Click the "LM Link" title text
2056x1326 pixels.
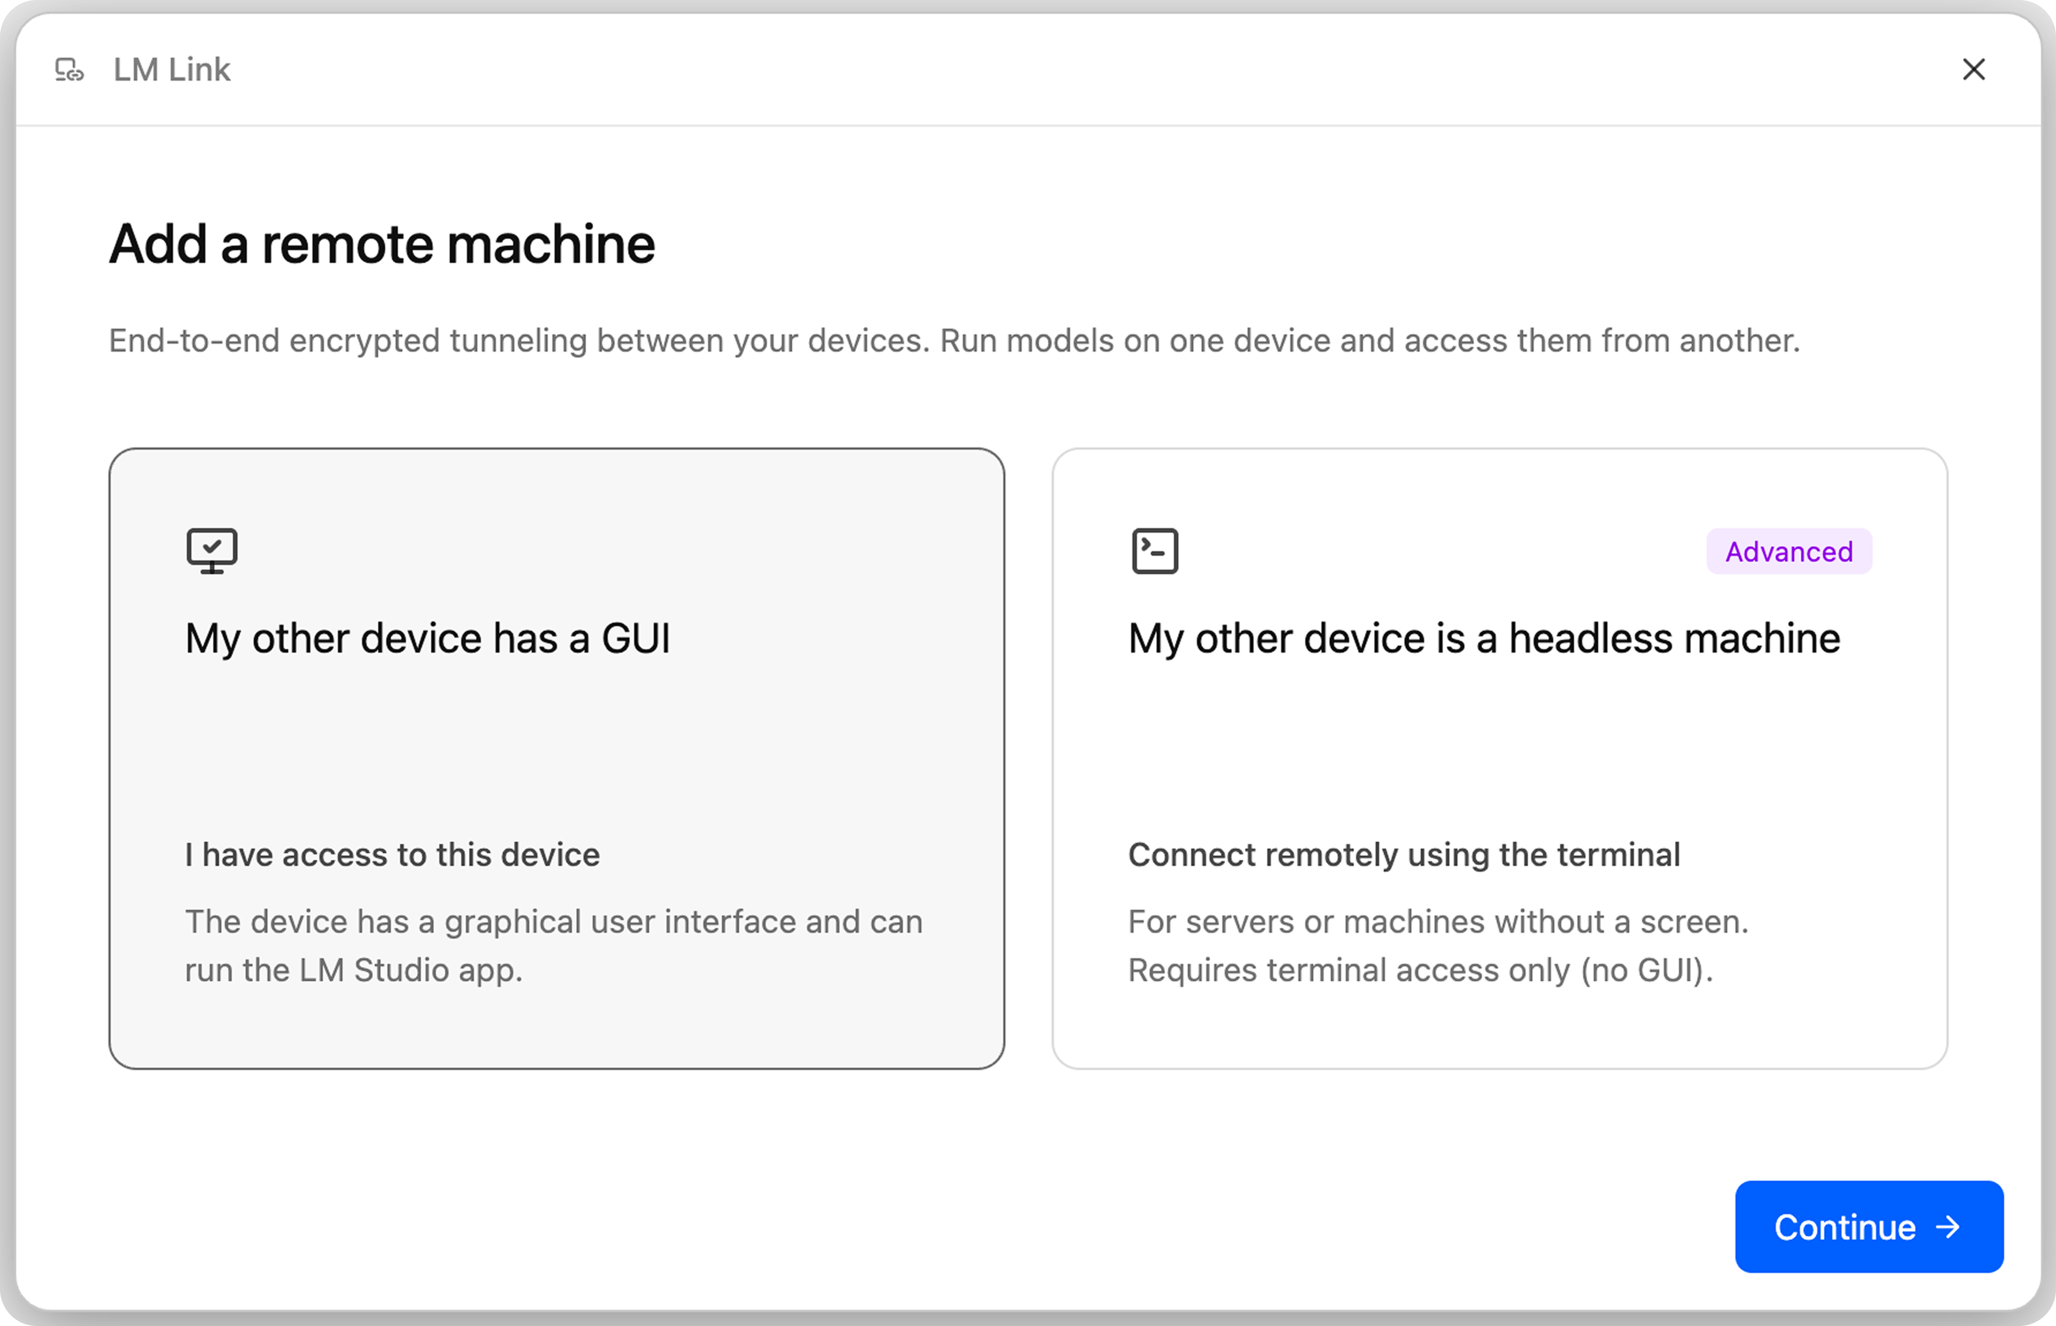[171, 70]
